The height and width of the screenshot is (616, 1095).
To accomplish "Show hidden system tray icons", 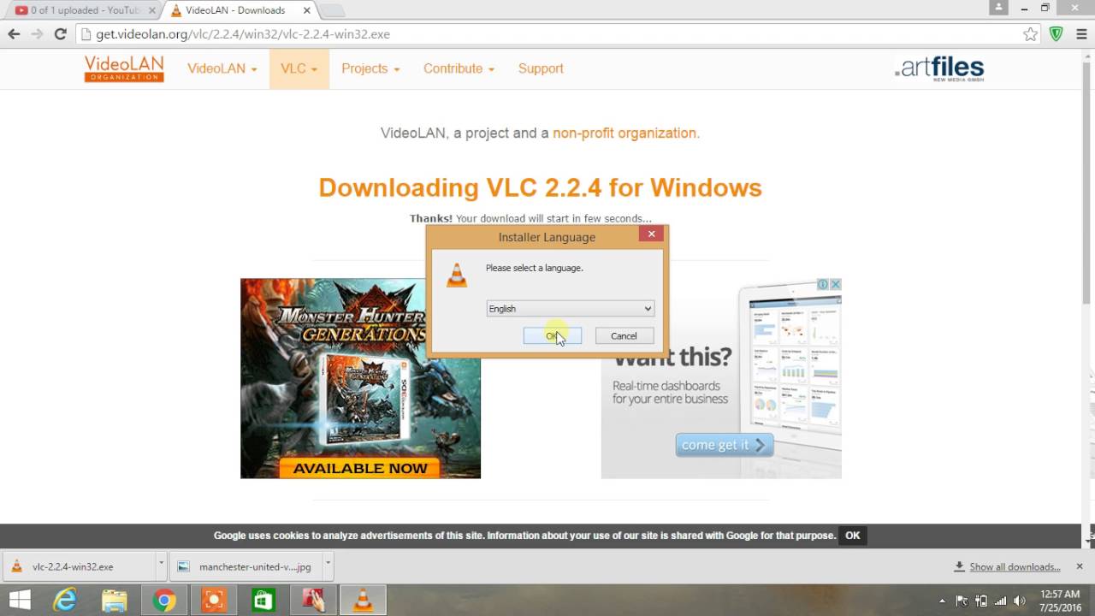I will click(x=943, y=601).
